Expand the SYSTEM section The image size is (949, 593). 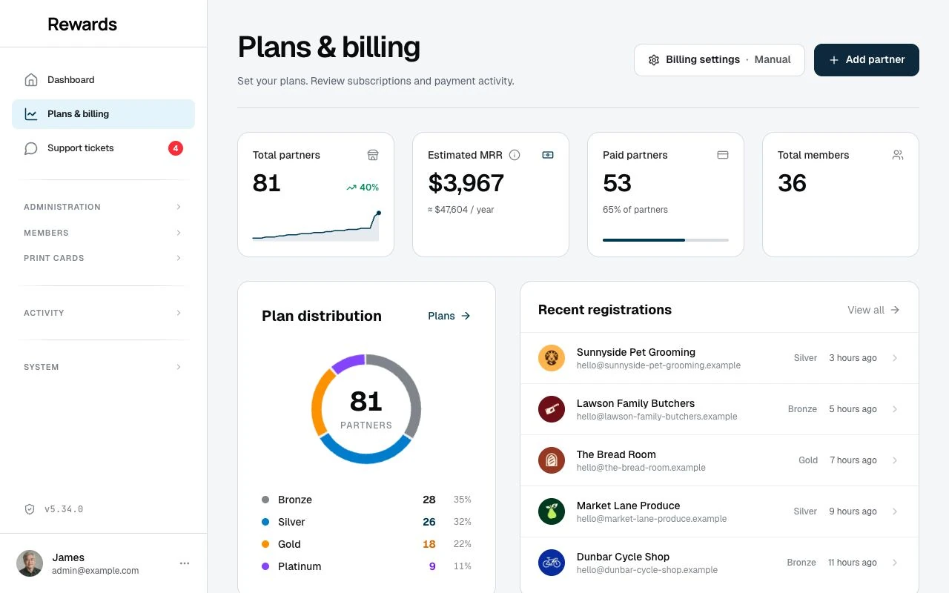103,367
